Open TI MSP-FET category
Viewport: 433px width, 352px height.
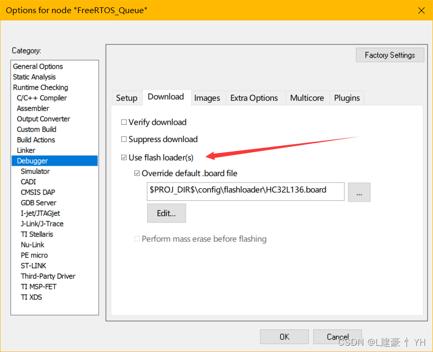tap(55, 287)
